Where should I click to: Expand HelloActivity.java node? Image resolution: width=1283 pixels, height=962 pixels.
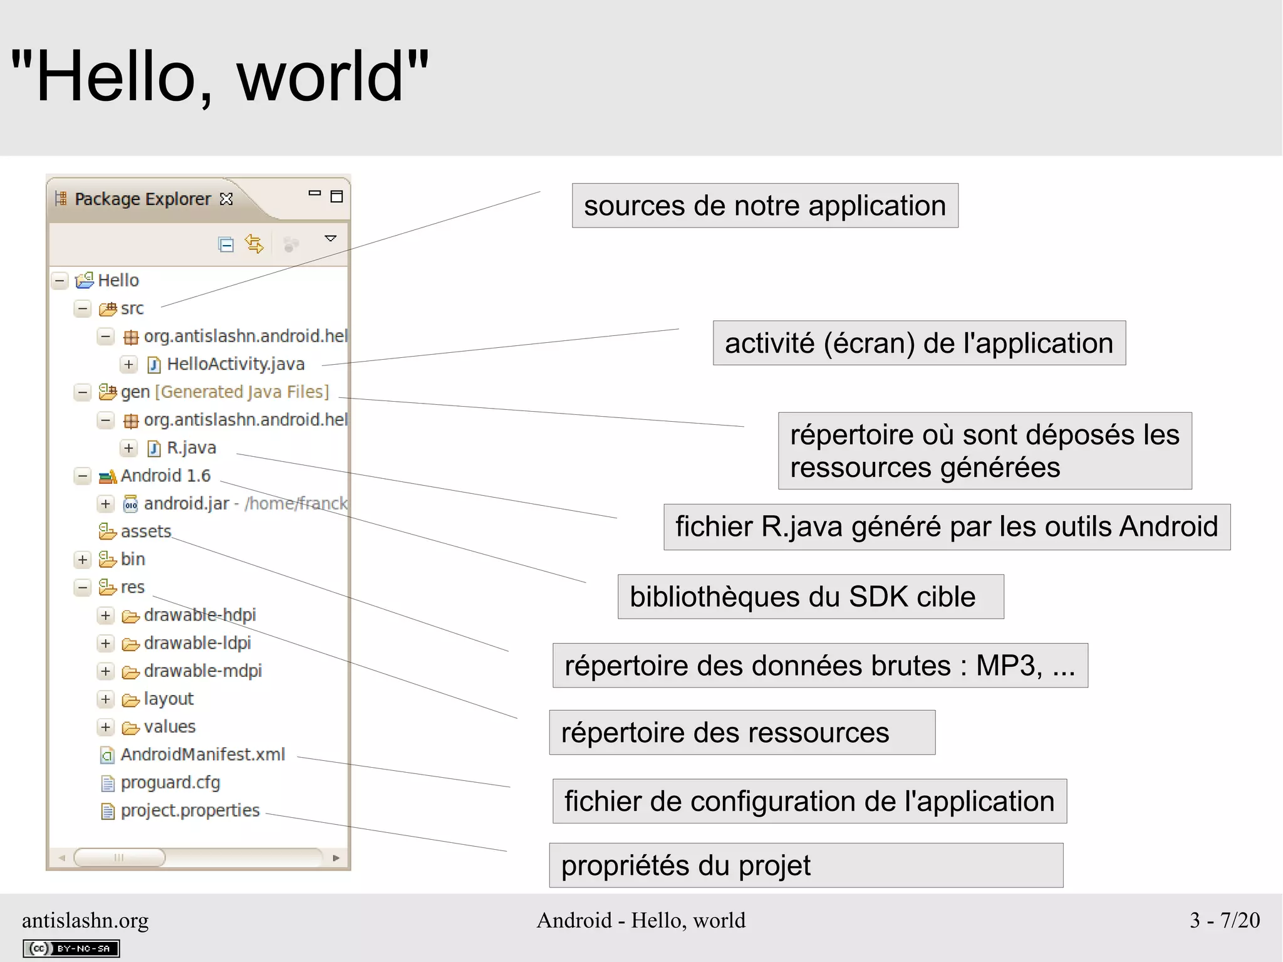click(129, 364)
